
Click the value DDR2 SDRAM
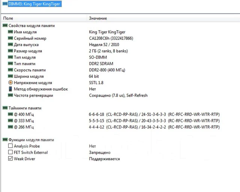coord(101,64)
